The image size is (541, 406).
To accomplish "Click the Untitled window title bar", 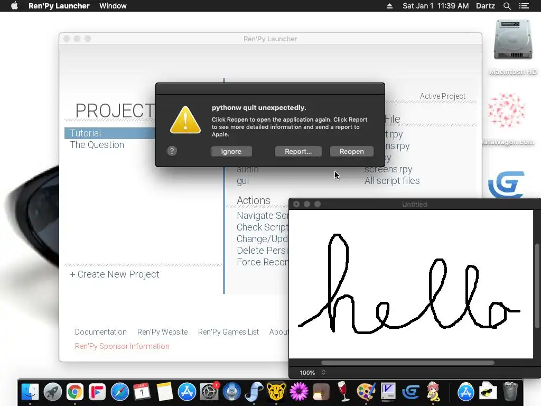I will (x=414, y=205).
